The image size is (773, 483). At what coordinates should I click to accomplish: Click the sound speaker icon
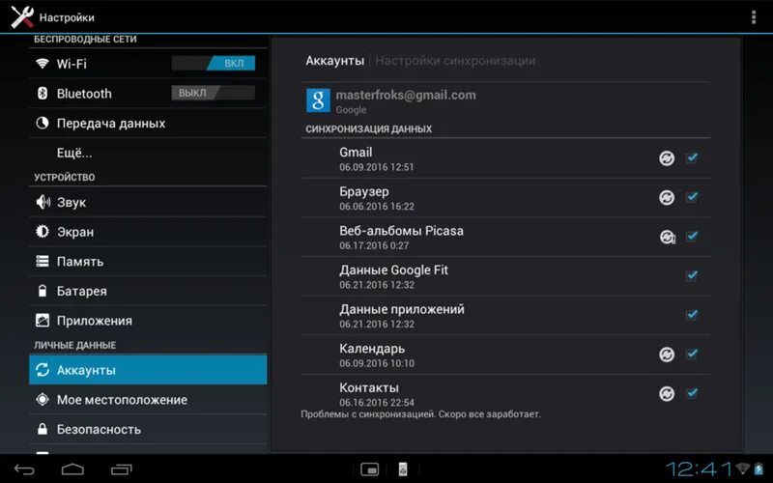click(x=43, y=202)
